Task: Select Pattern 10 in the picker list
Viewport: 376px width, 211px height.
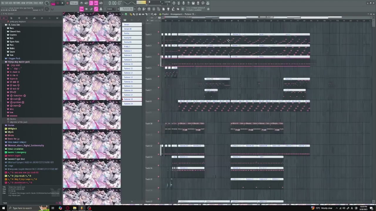Action: click(x=132, y=64)
